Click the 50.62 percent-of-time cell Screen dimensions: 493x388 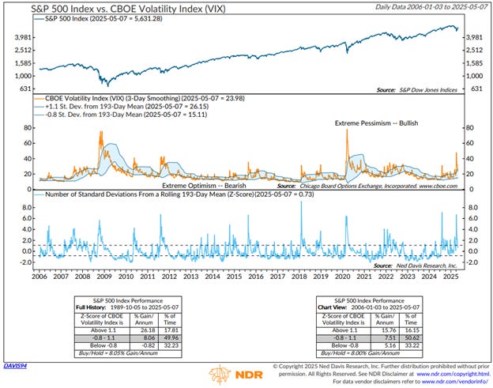[x=412, y=338]
